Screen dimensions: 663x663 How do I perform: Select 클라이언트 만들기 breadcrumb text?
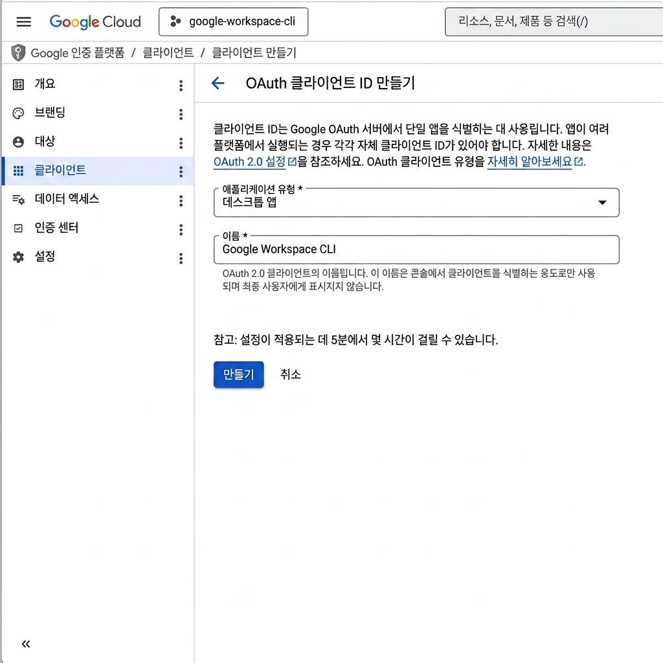pos(254,53)
